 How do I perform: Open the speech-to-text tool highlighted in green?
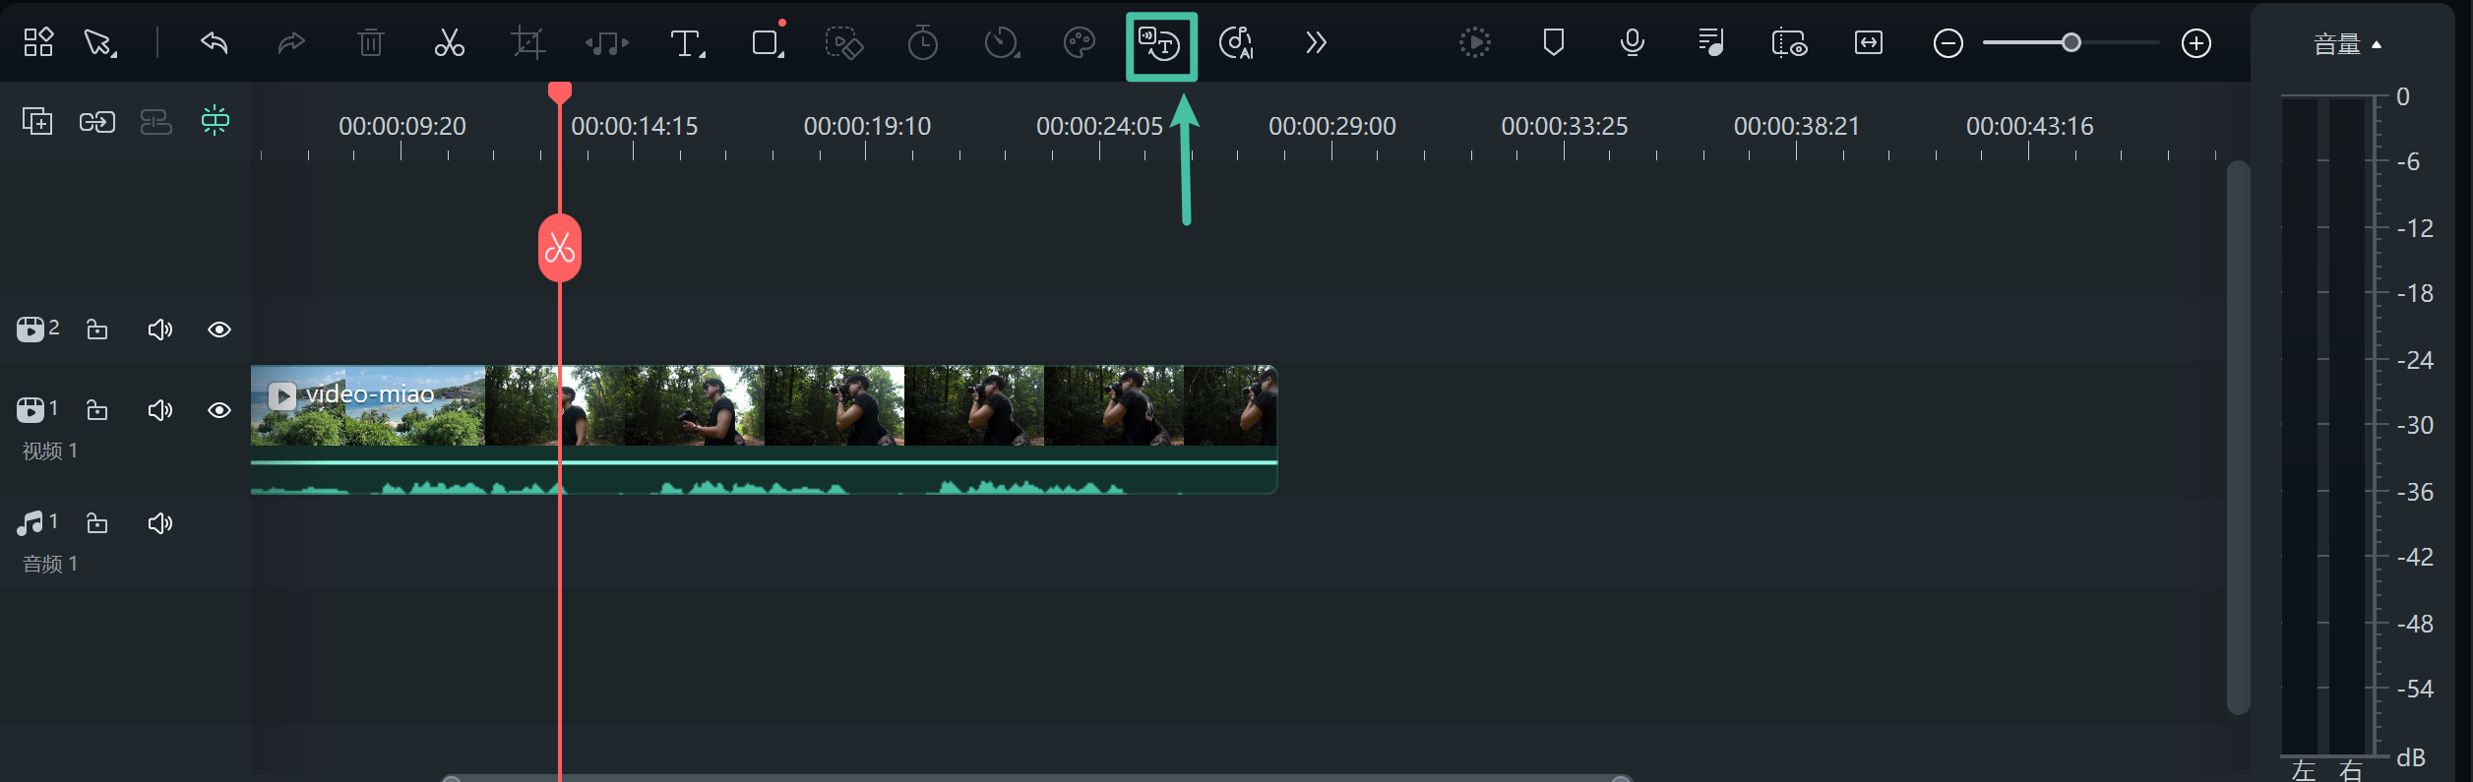[1160, 45]
